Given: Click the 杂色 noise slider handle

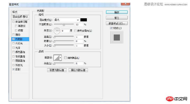Looking at the screenshot, I should (54, 64).
